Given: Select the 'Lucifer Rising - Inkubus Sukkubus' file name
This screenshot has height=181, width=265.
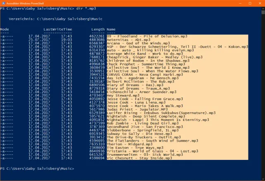Looking at the screenshot, I should [x=161, y=113].
